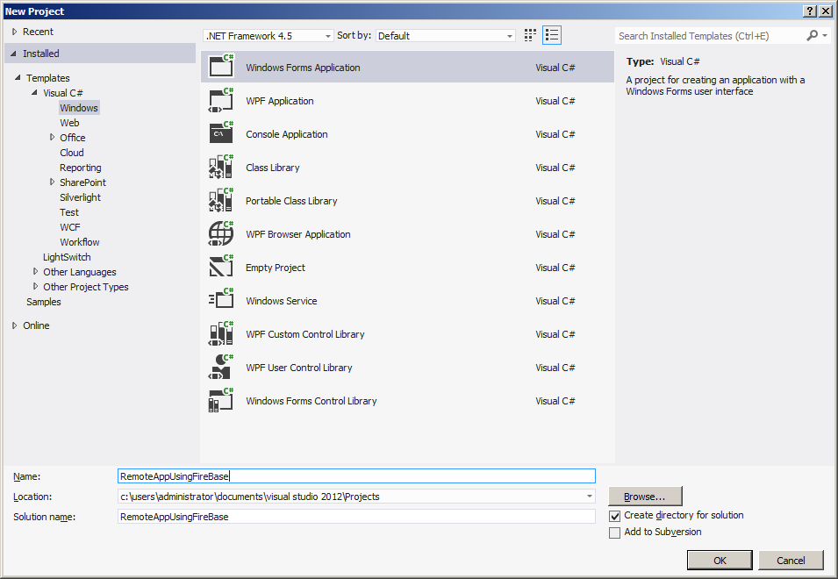The width and height of the screenshot is (838, 579).
Task: Expand the Other Project Types node
Action: click(x=35, y=286)
